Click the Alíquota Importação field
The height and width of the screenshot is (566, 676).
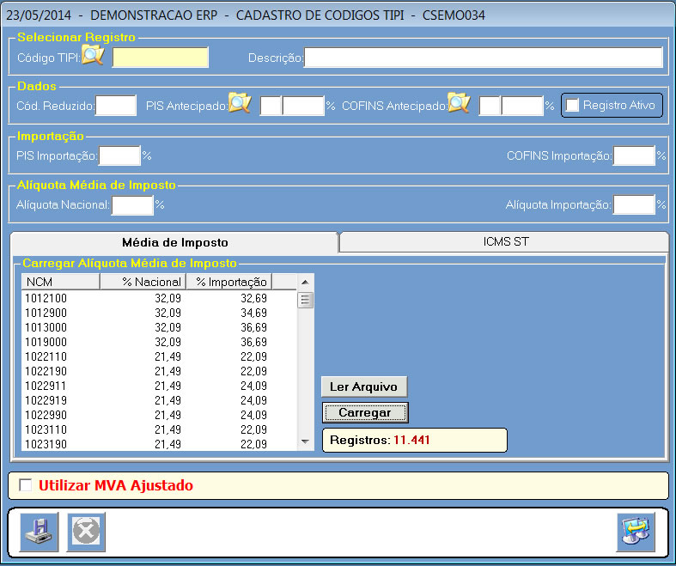(634, 204)
